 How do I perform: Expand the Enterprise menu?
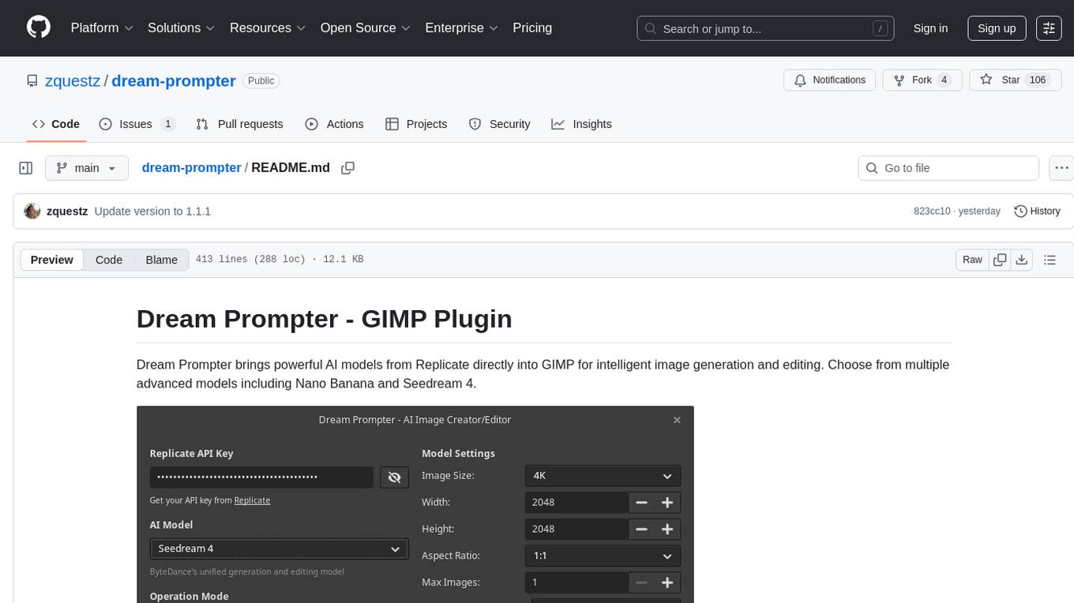[x=462, y=28]
